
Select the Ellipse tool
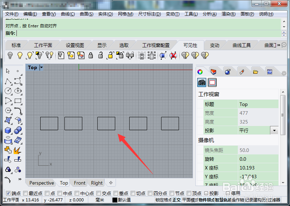pos(18,91)
